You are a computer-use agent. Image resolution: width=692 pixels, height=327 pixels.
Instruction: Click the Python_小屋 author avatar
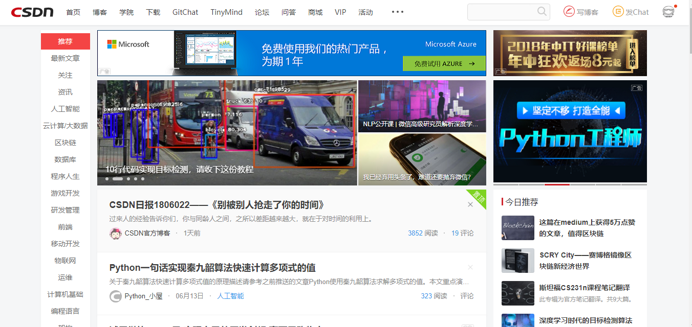(x=116, y=296)
